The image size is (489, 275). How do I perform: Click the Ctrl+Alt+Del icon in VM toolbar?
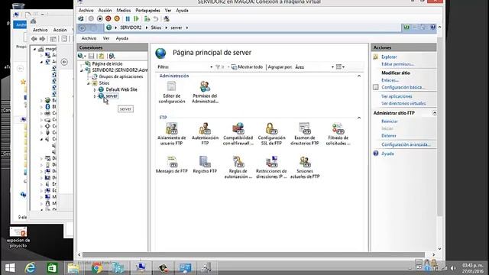(81, 18)
